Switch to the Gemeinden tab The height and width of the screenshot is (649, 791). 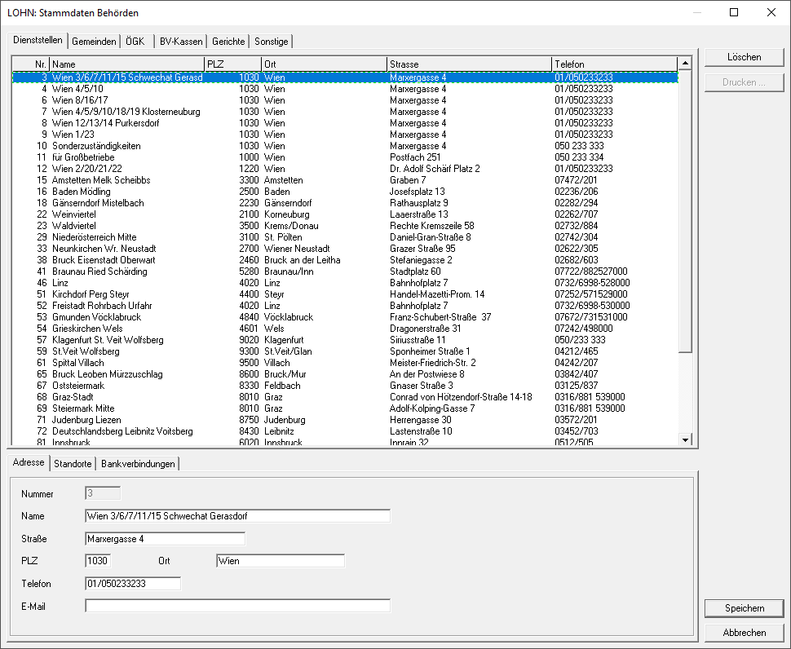point(94,42)
